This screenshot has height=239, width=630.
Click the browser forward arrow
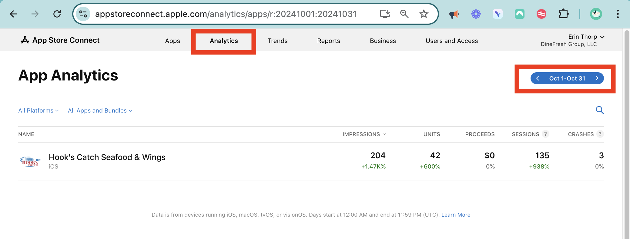click(x=35, y=14)
